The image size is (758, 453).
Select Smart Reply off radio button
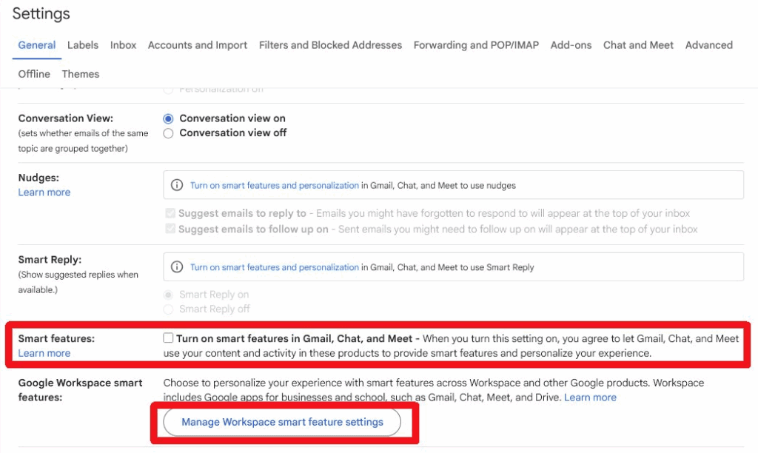point(169,309)
